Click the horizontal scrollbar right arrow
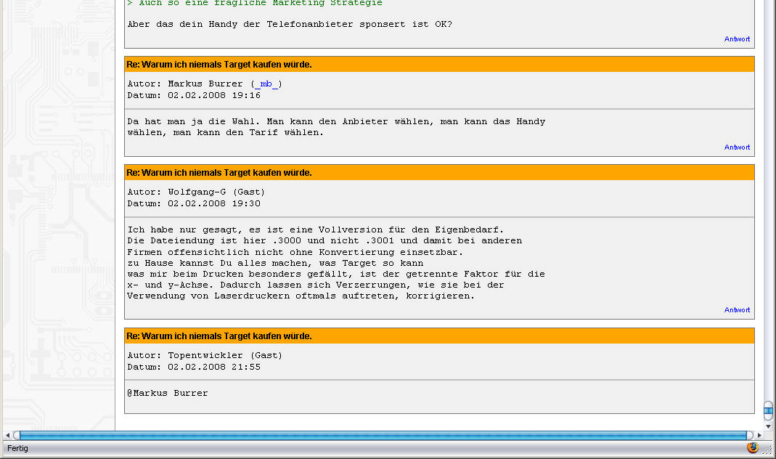776x459 pixels. [x=759, y=435]
